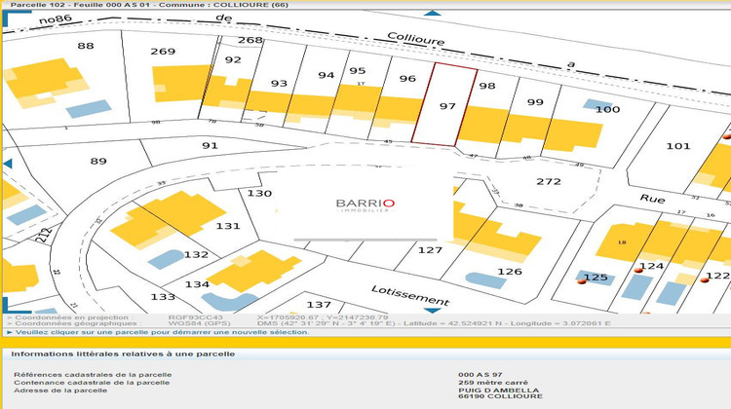The width and height of the screenshot is (731, 409).
Task: Click the blue pool on parcel 126
Action: pos(485,280)
